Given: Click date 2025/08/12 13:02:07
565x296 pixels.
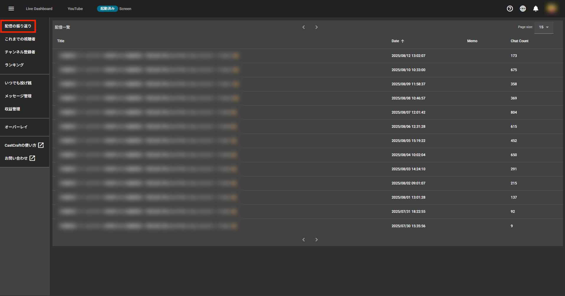Looking at the screenshot, I should (x=408, y=56).
